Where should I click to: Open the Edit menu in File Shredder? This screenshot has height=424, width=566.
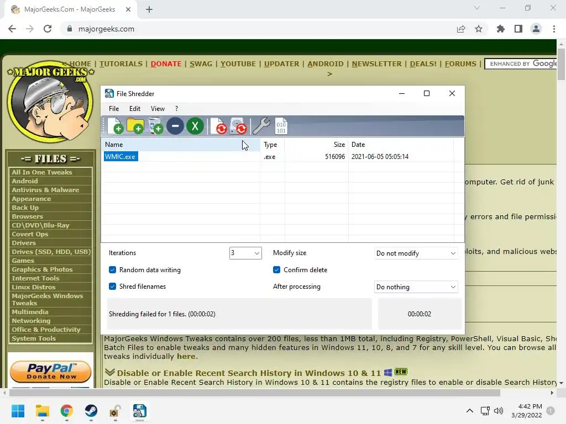135,109
